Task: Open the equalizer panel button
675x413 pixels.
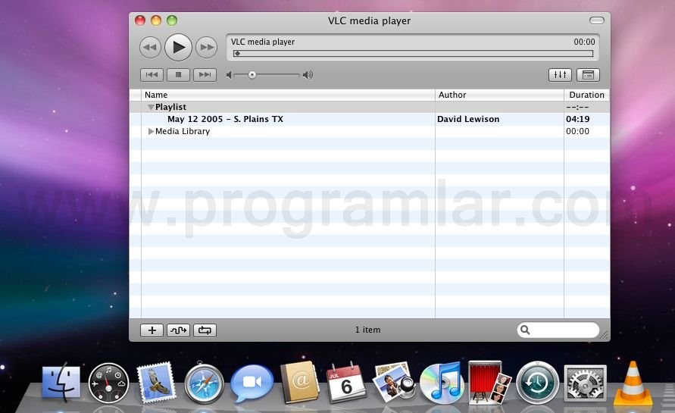Action: point(560,75)
